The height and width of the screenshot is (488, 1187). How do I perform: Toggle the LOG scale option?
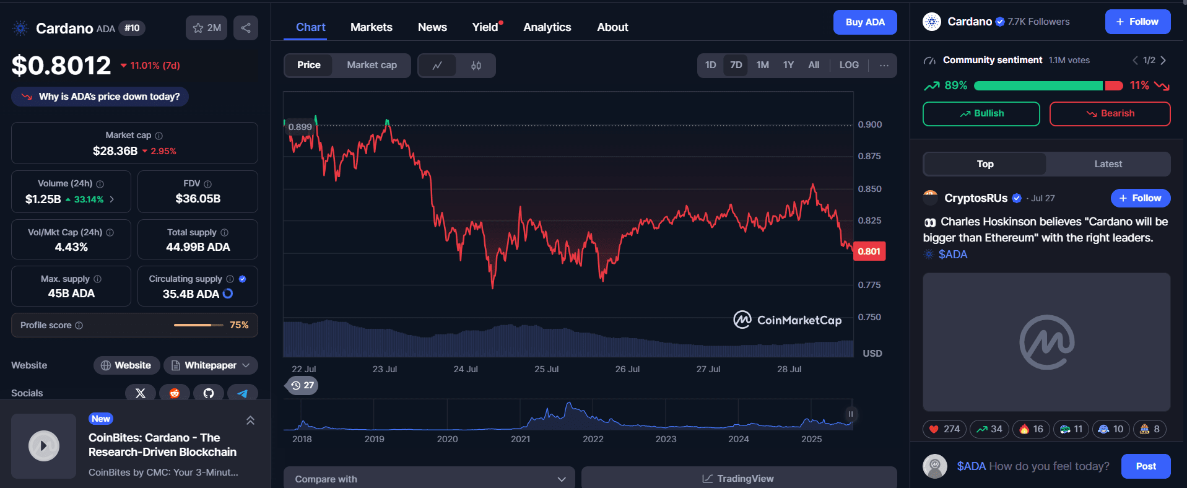coord(849,65)
